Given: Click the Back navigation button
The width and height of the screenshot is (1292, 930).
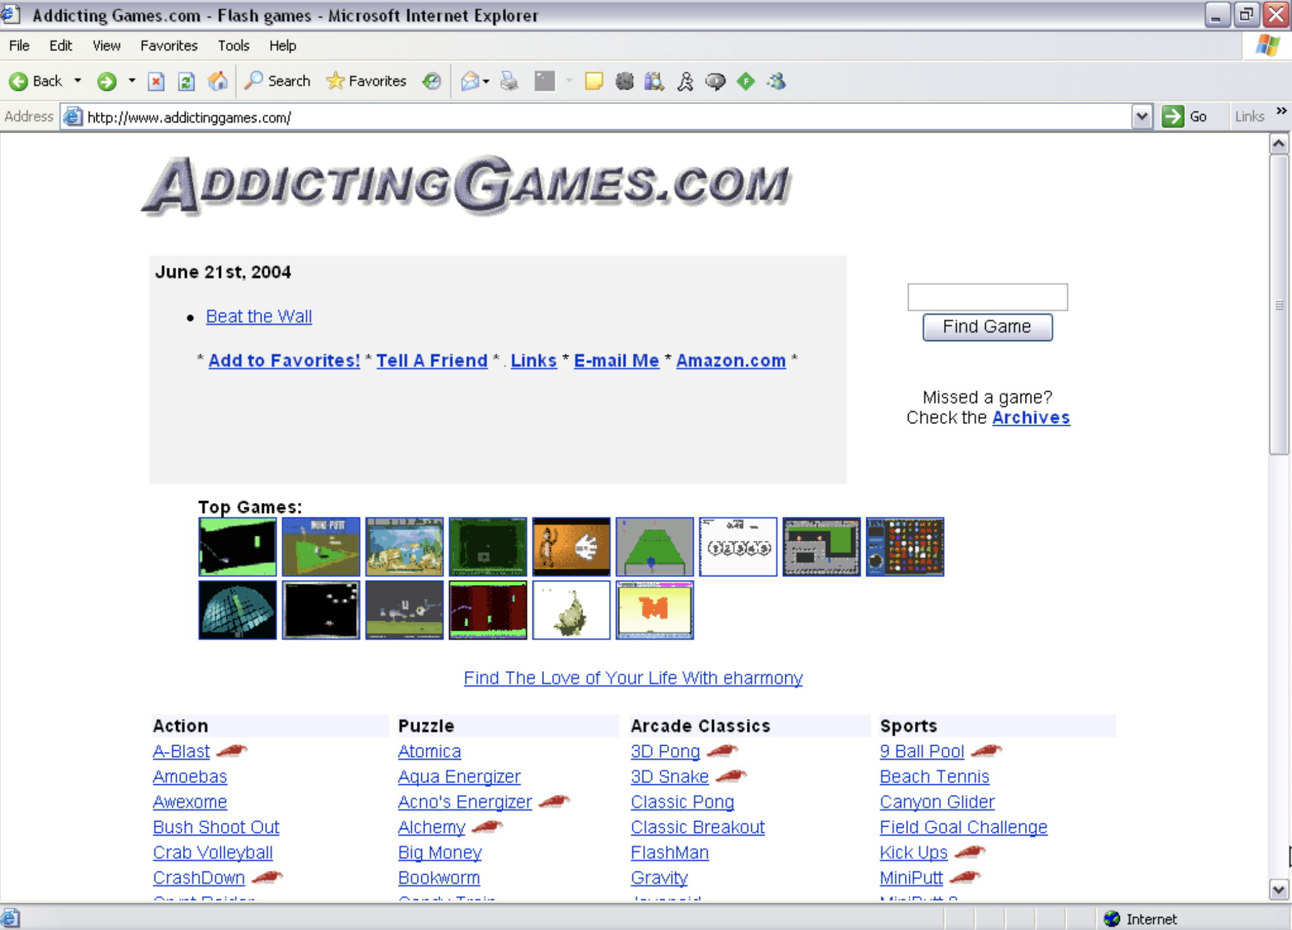Looking at the screenshot, I should click(x=36, y=81).
